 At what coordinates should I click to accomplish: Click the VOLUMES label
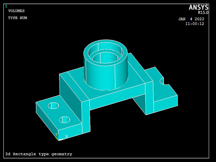tap(16, 11)
